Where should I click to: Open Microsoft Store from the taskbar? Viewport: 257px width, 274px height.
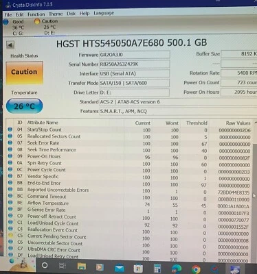pos(138,269)
